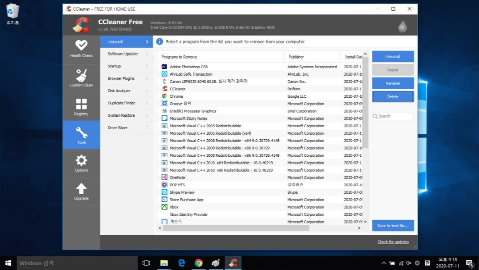The width and height of the screenshot is (479, 270).
Task: Click the Chrome program row icon
Action: (165, 96)
